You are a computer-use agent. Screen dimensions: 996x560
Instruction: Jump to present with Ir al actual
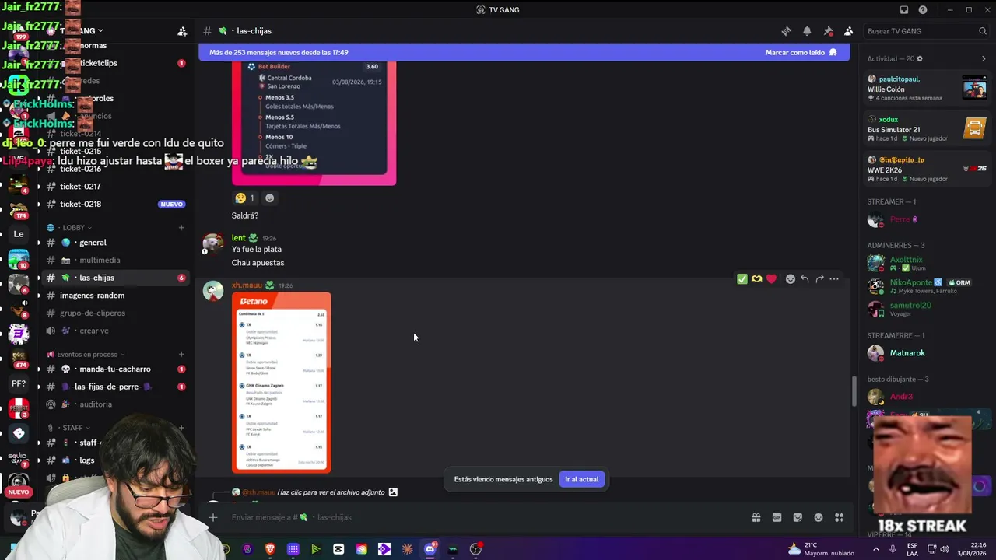581,479
